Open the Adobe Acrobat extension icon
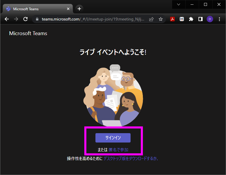Screen dimensions: 226x175 pyautogui.click(x=172, y=19)
